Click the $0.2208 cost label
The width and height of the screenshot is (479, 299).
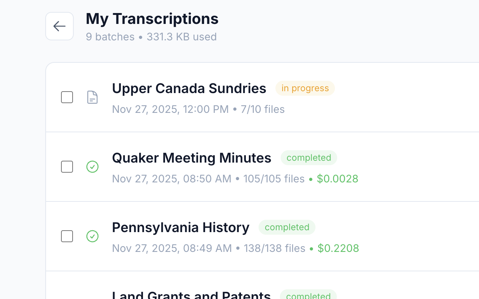(338, 248)
